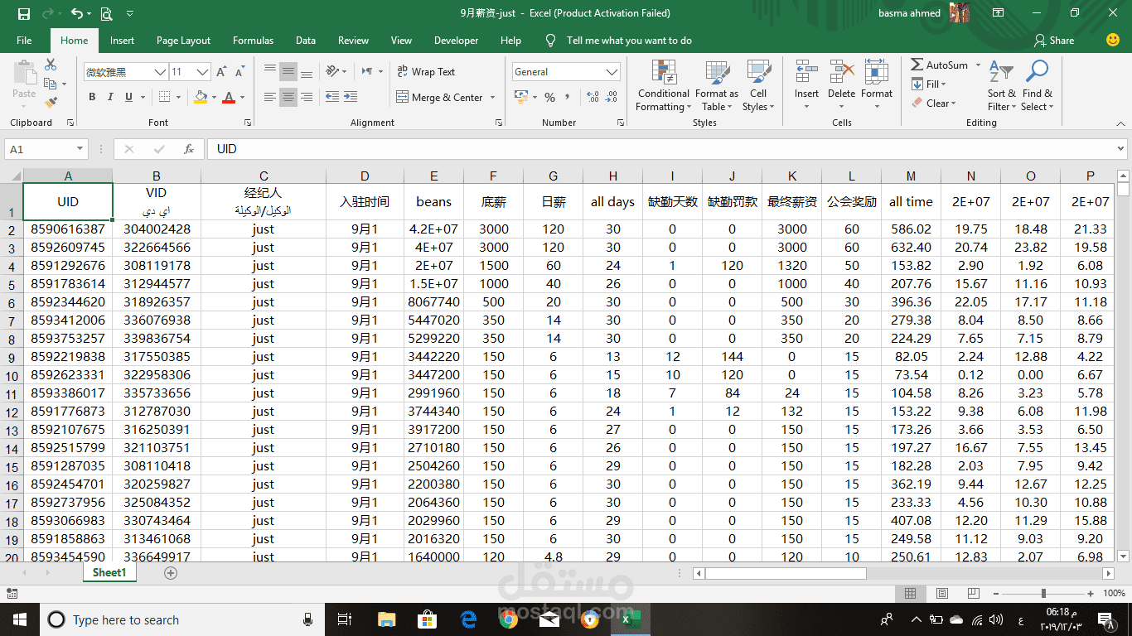Select the Wrap Text icon
Screen dimensions: 1132x636
pos(401,71)
